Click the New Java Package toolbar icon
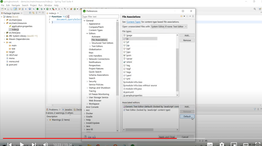This screenshot has width=262, height=146. (x=71, y=9)
